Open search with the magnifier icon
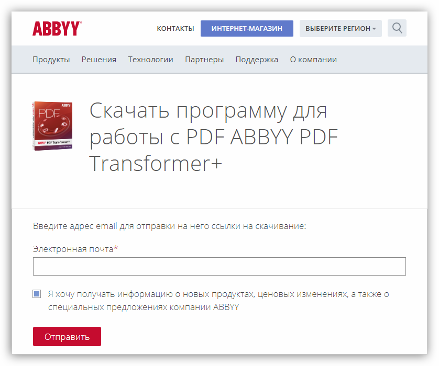The height and width of the screenshot is (366, 439). [397, 28]
